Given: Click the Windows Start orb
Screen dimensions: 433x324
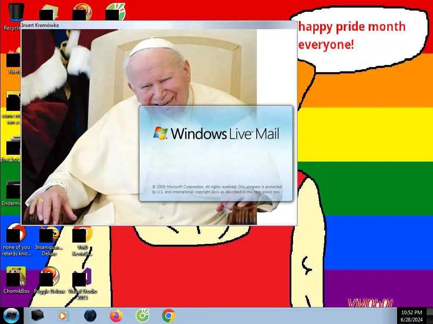Looking at the screenshot, I should (11, 316).
